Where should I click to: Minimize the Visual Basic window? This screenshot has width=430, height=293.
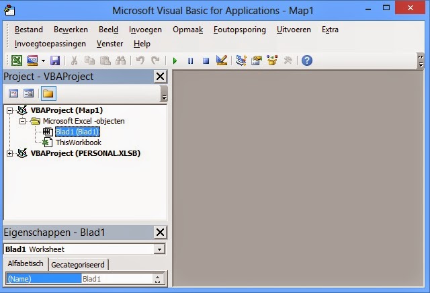pyautogui.click(x=368, y=9)
